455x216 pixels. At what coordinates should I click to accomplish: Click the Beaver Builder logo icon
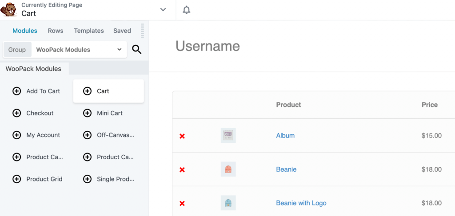[8, 10]
